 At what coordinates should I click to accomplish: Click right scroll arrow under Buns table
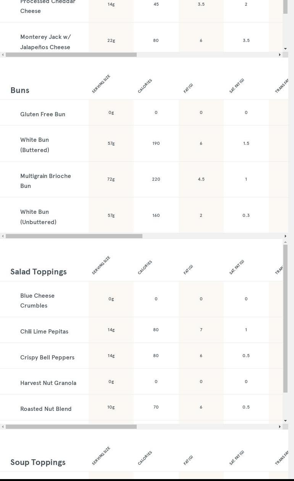(x=285, y=236)
